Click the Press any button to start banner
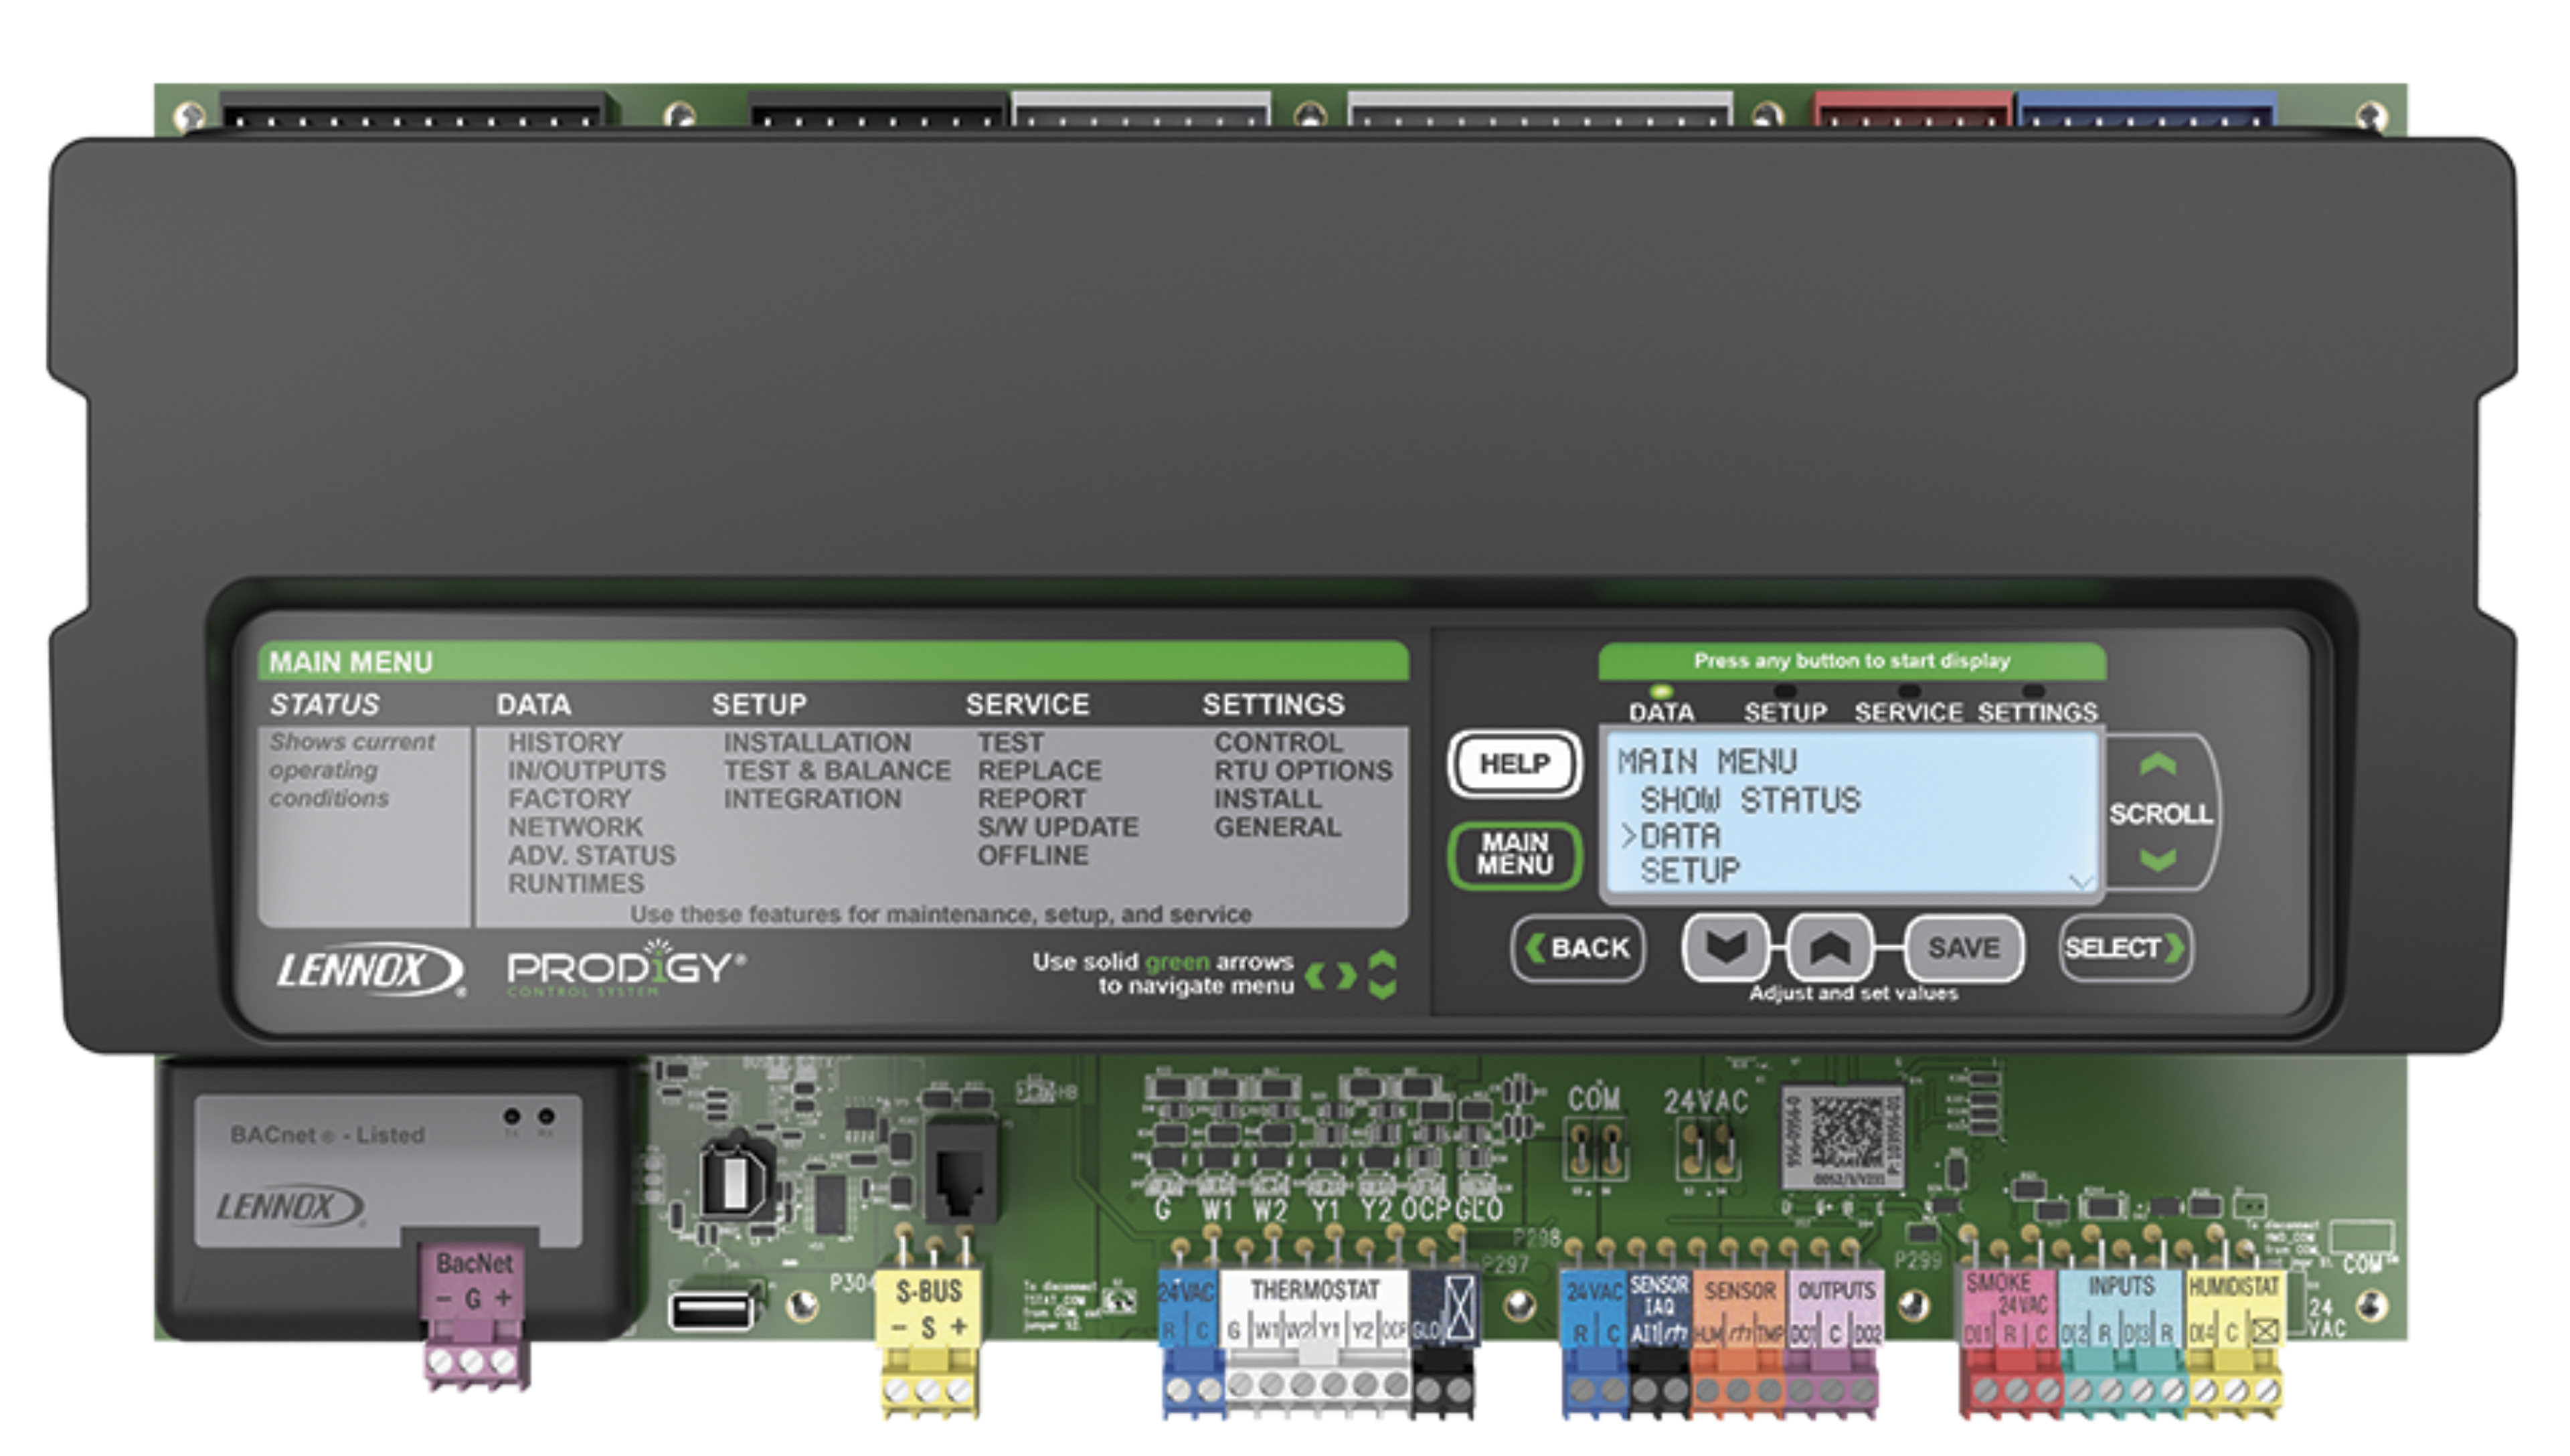The height and width of the screenshot is (1456, 2570). pos(1855,661)
